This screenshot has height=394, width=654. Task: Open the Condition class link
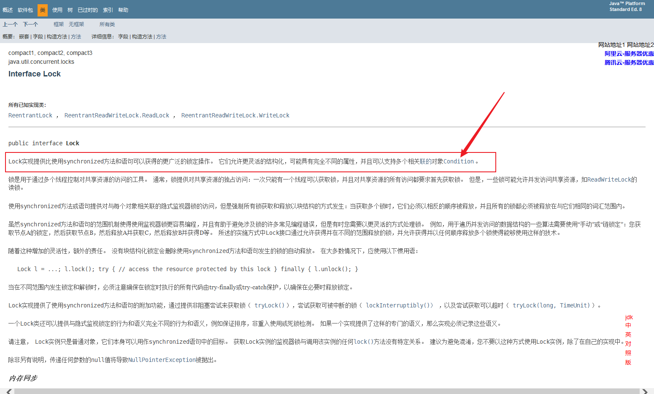(459, 161)
